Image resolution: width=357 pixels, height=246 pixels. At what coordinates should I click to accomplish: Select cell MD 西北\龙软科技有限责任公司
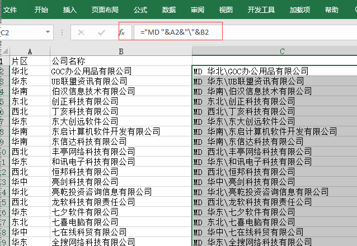pyautogui.click(x=275, y=202)
